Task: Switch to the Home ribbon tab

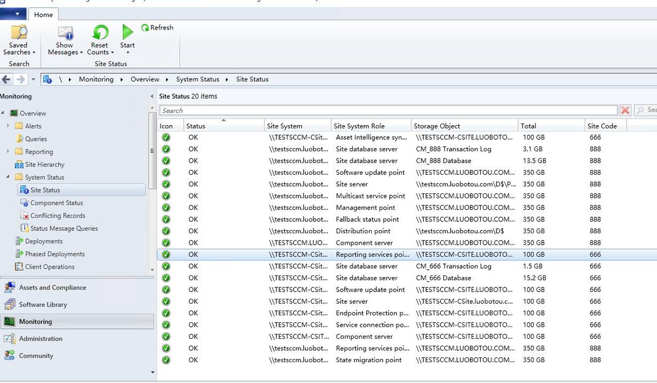Action: click(x=43, y=15)
